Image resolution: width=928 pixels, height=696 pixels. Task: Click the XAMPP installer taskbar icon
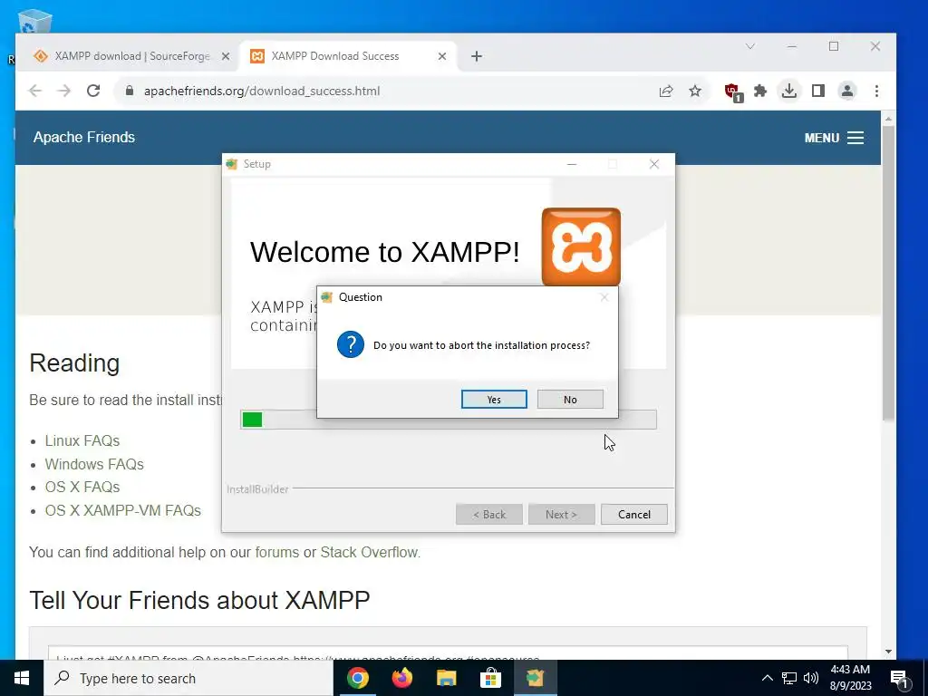535,678
